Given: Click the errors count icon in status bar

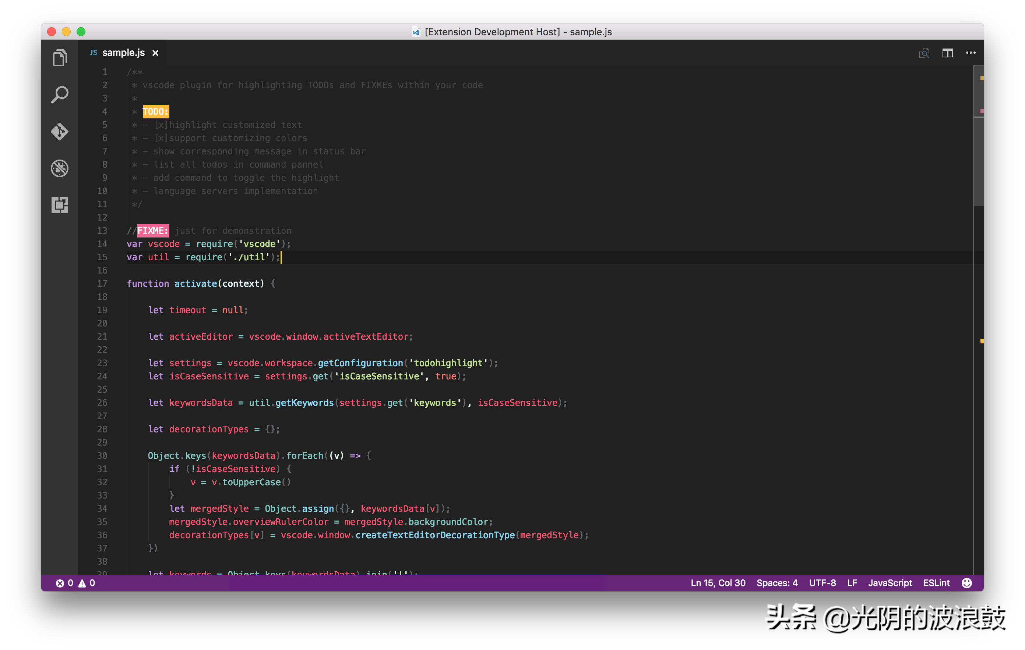Looking at the screenshot, I should [60, 583].
